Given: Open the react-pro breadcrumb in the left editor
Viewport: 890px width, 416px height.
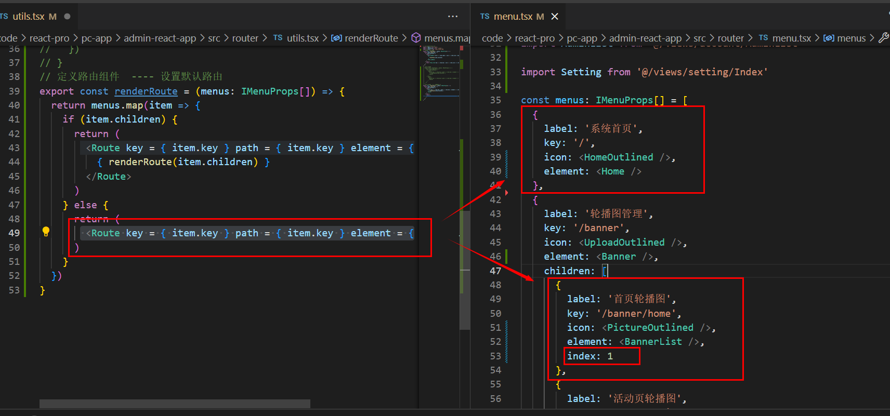Looking at the screenshot, I should 49,38.
